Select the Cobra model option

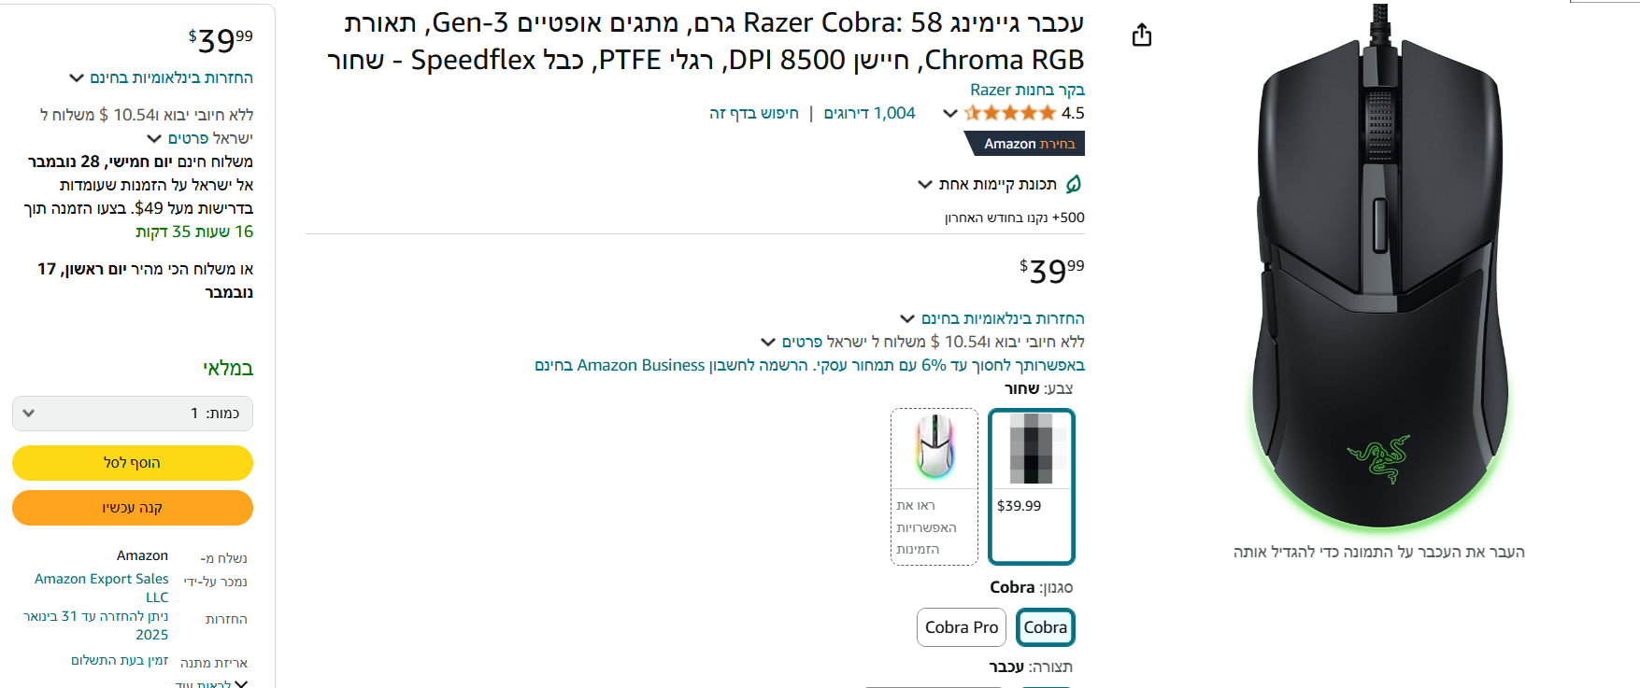tap(1045, 627)
